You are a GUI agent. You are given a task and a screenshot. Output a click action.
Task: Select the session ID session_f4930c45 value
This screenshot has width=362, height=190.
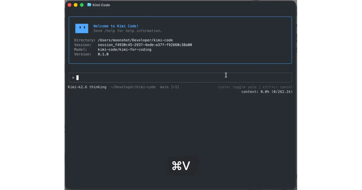145,45
